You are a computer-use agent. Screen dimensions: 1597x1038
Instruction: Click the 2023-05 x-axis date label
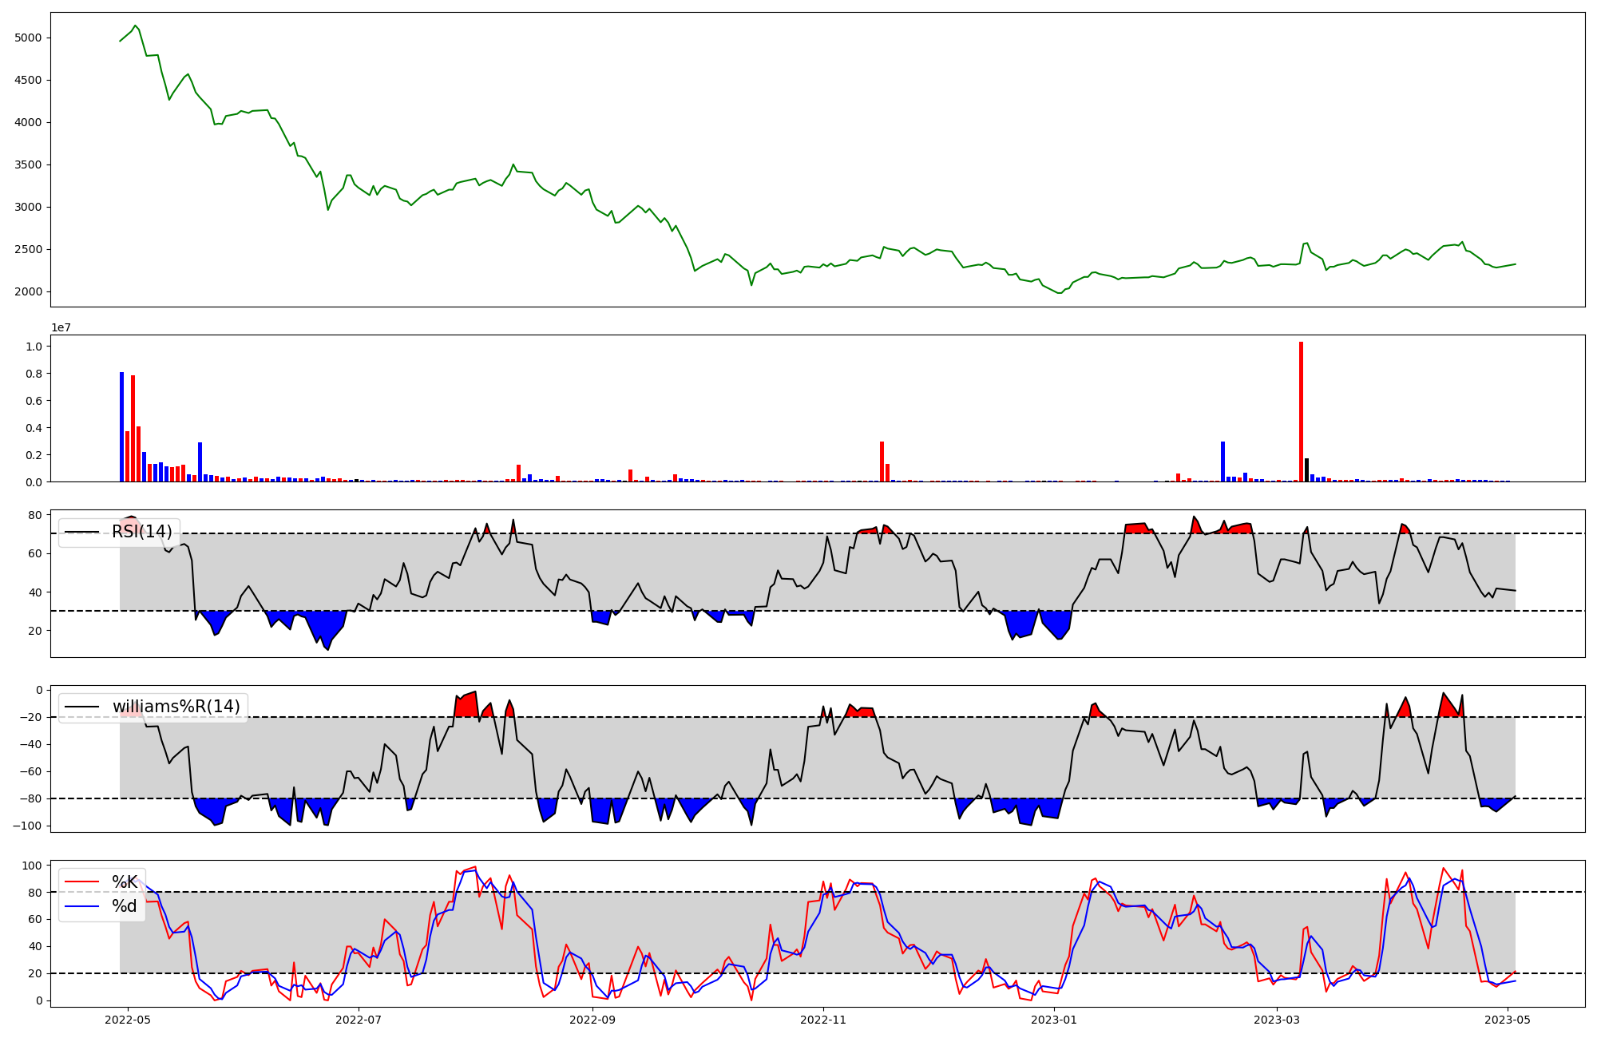coord(1508,1020)
